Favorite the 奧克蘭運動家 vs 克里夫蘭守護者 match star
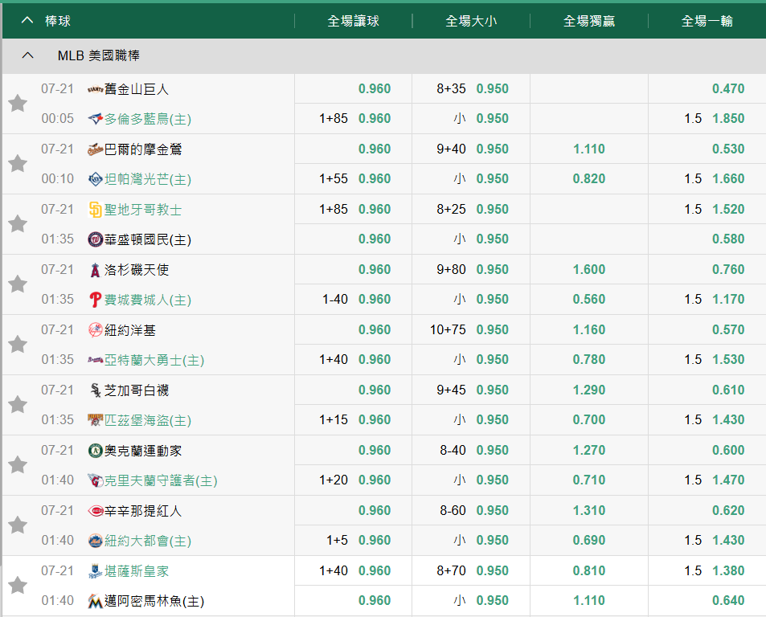This screenshot has height=617, width=766. (18, 464)
